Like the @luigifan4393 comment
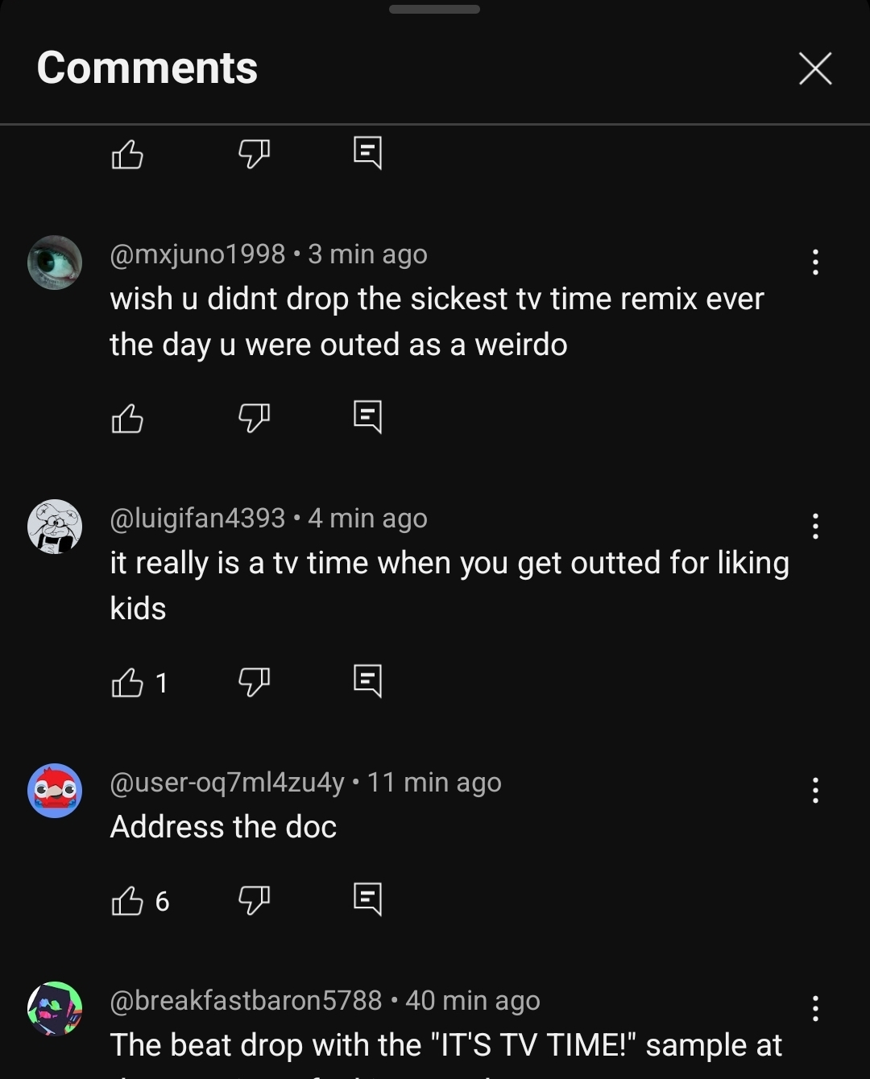 (x=127, y=683)
